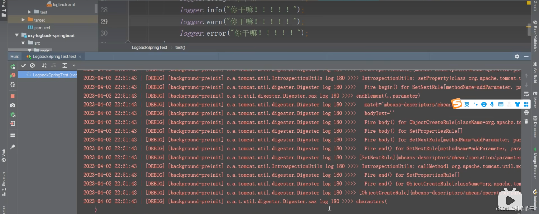Dump threads with camera icon
The width and height of the screenshot is (539, 214).
pos(13,105)
